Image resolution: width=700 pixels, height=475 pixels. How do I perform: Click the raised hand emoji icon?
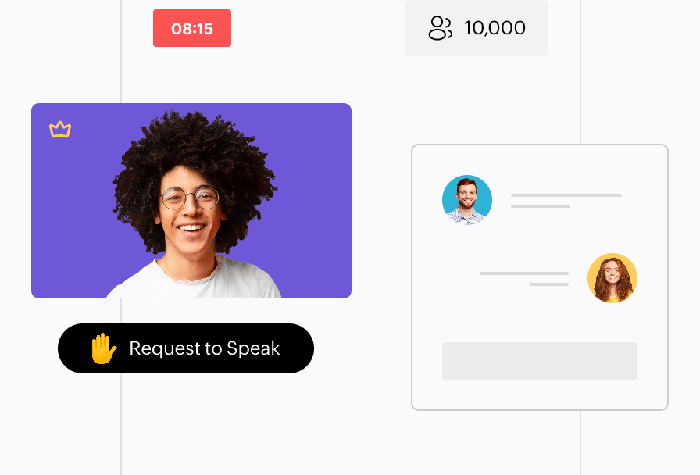tap(103, 348)
